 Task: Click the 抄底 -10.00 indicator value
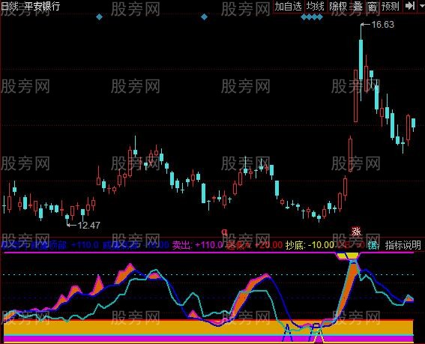tap(310, 245)
